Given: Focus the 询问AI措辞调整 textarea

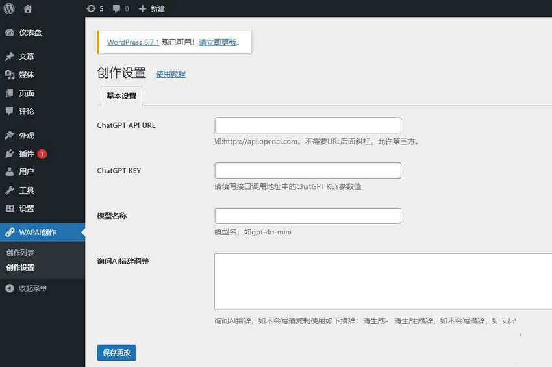Looking at the screenshot, I should pyautogui.click(x=383, y=281).
